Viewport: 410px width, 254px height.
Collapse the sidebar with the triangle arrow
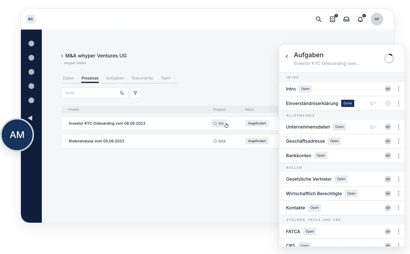pyautogui.click(x=30, y=118)
